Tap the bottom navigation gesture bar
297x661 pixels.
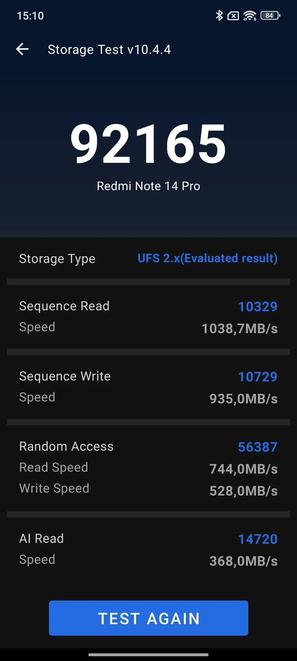[148, 655]
